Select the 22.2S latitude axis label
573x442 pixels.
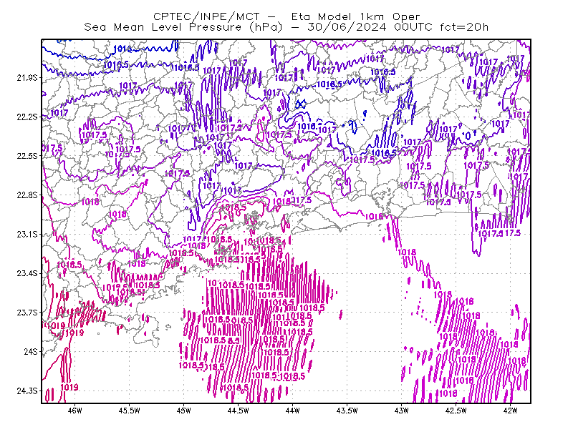point(27,117)
